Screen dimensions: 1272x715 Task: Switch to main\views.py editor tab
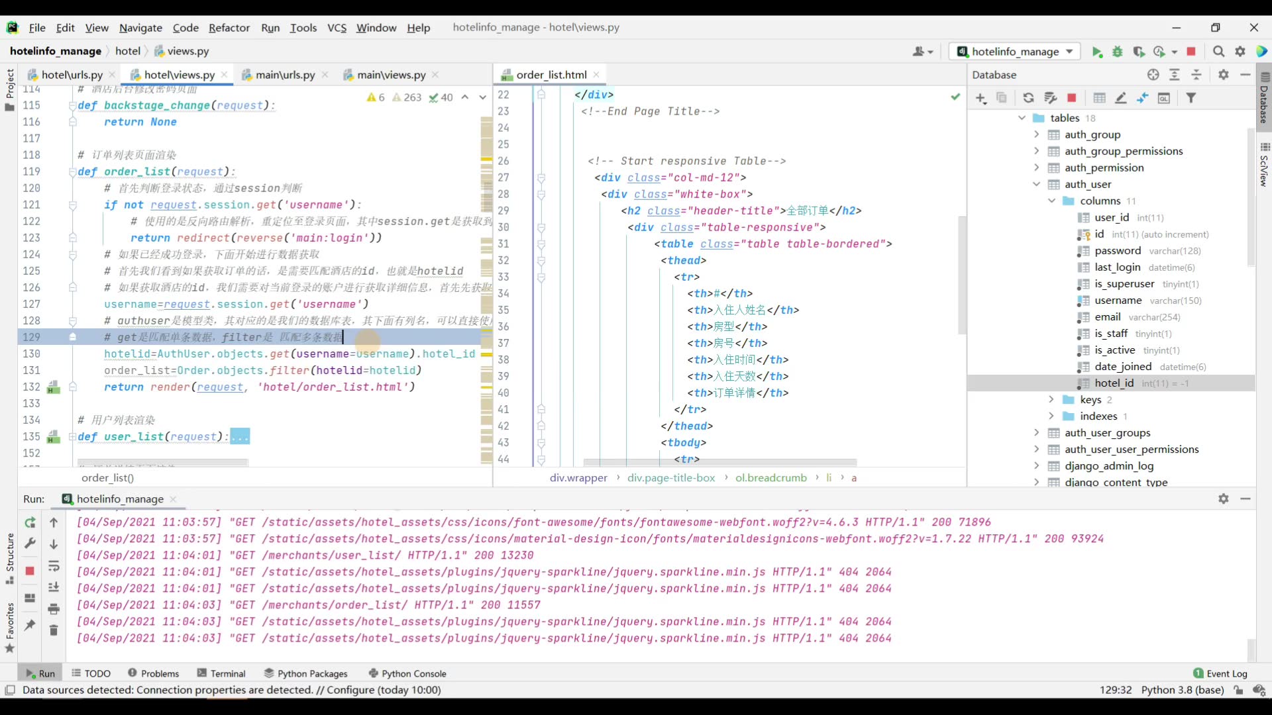(391, 75)
